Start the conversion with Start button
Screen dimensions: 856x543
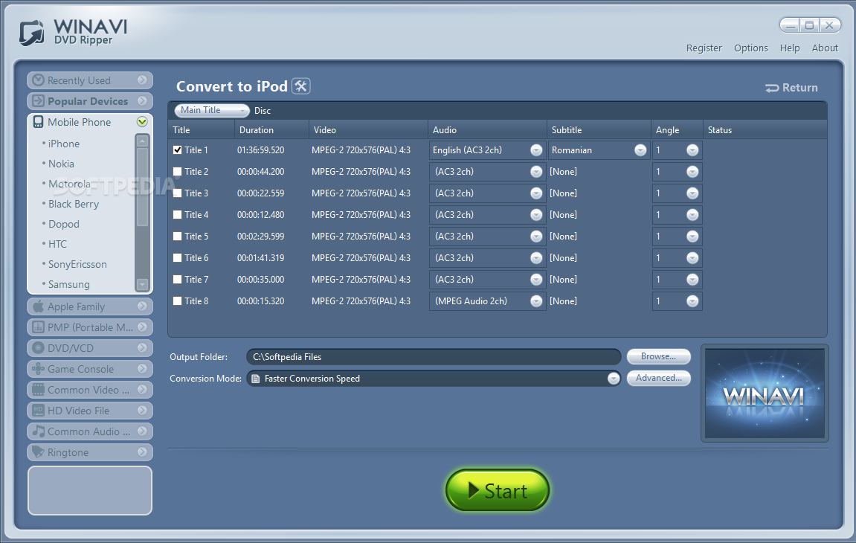point(498,490)
